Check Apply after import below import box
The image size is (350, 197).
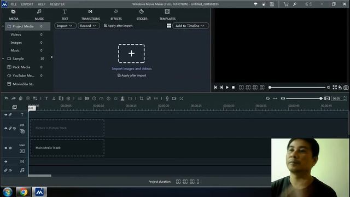[x=132, y=76]
